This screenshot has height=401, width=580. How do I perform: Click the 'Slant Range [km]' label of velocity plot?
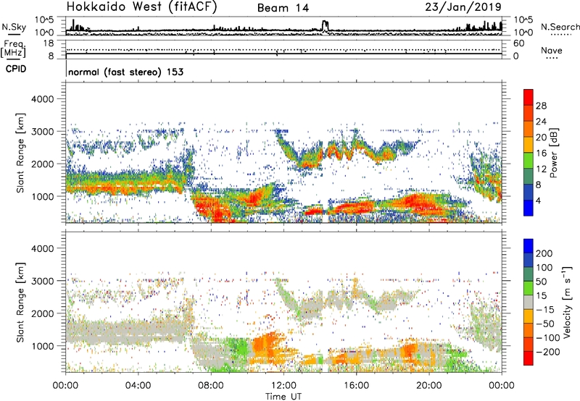[x=20, y=303]
